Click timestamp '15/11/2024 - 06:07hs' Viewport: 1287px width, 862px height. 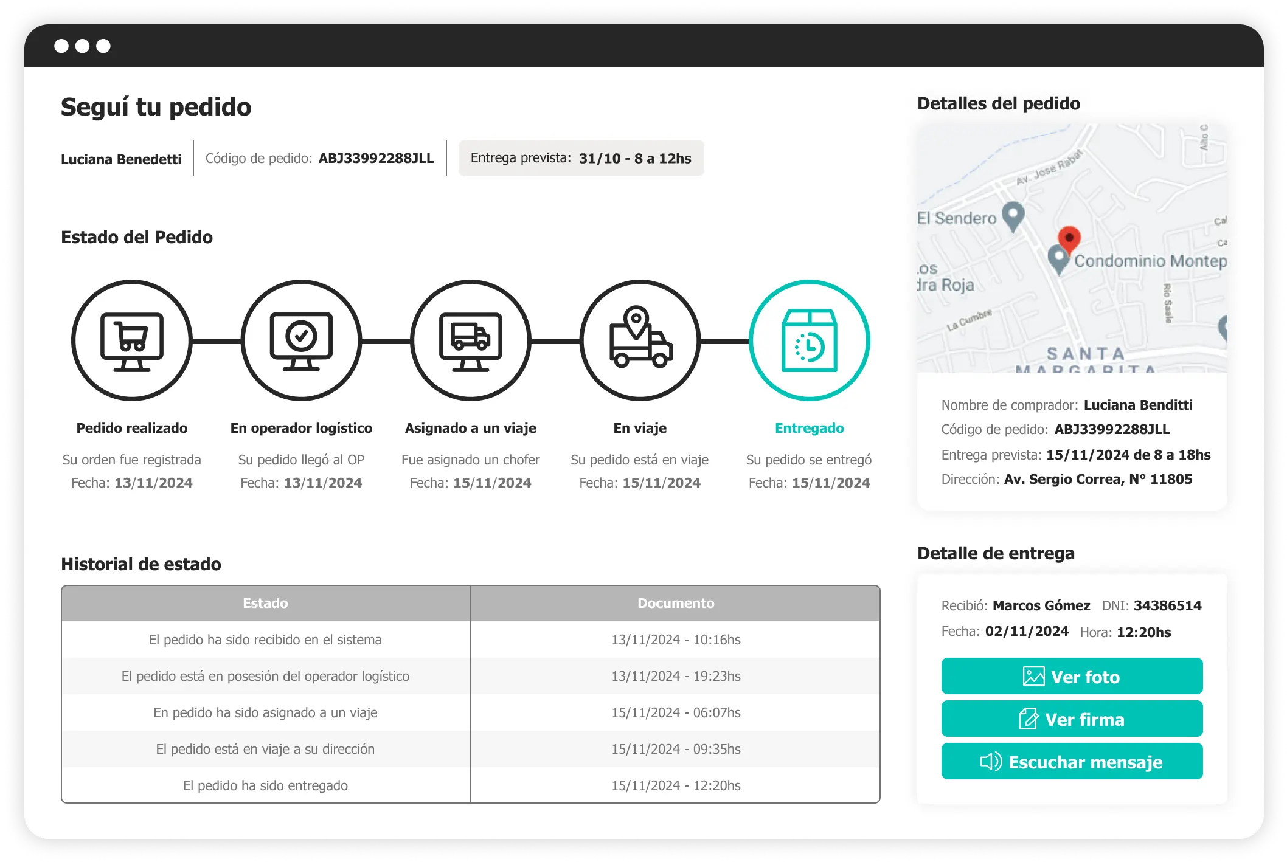click(x=676, y=712)
